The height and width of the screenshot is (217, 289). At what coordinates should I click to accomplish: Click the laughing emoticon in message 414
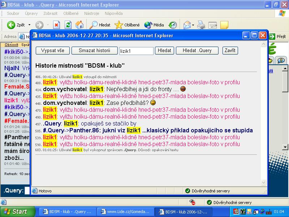coord(183,89)
